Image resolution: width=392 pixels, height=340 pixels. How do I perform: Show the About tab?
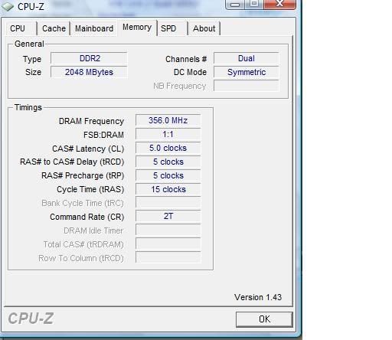point(204,28)
